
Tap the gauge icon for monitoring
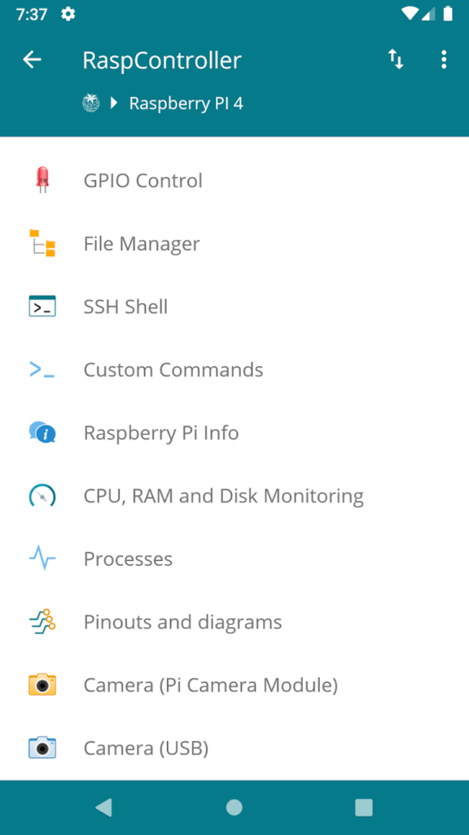[42, 496]
